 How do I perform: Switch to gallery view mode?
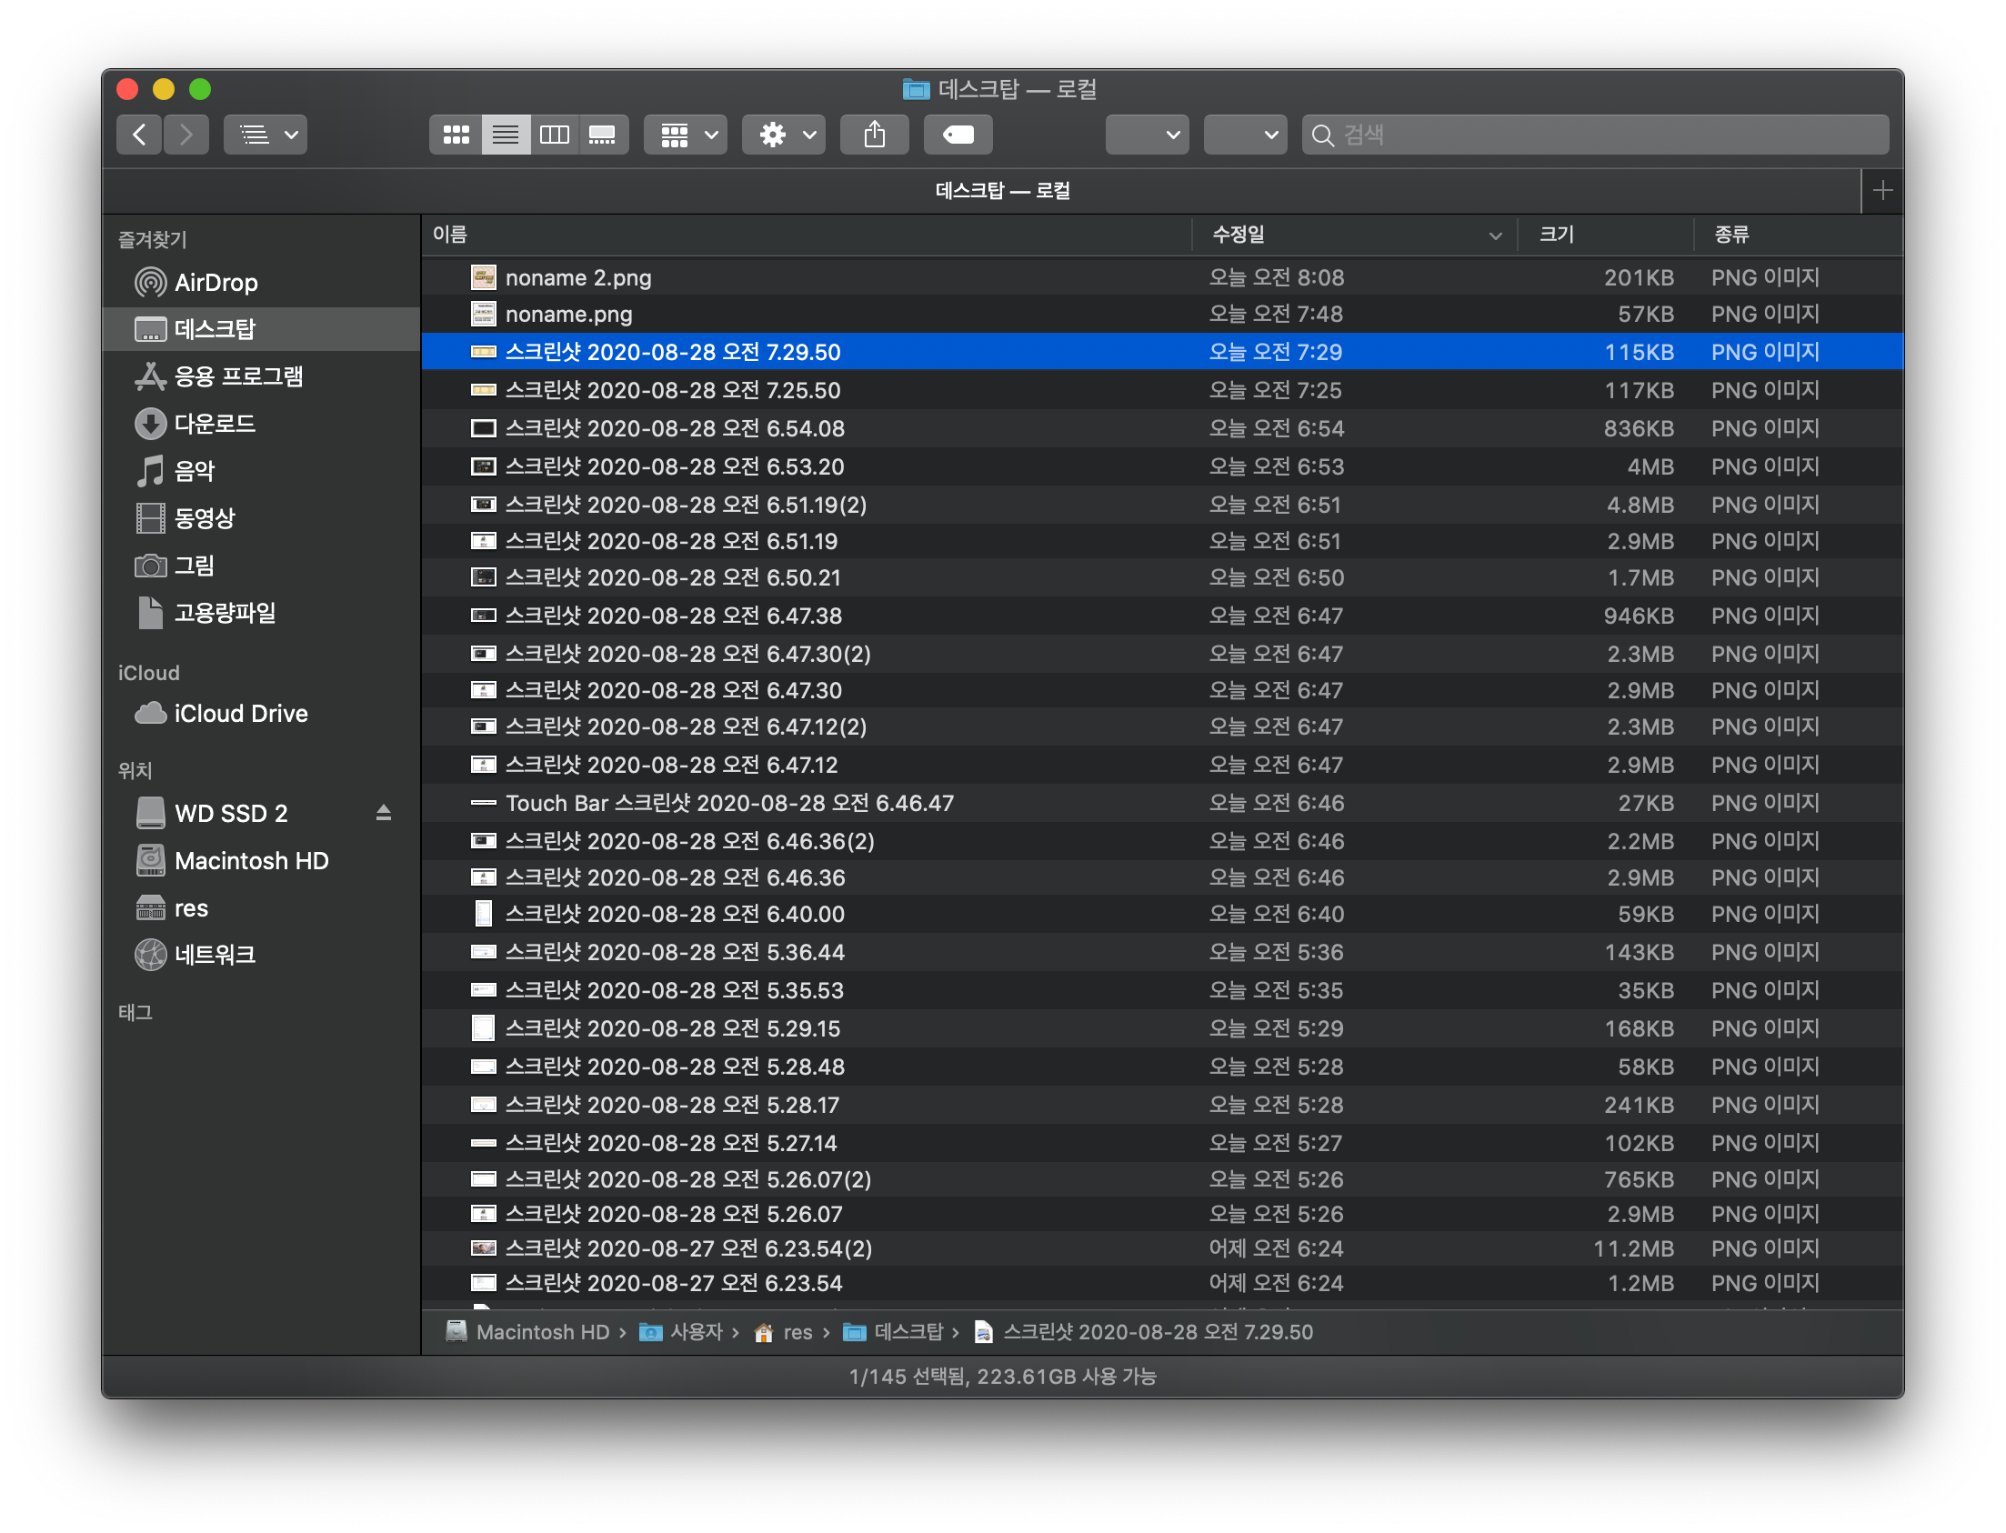pos(602,135)
